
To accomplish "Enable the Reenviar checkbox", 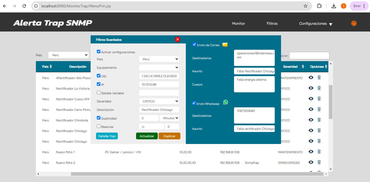I will pyautogui.click(x=98, y=126).
